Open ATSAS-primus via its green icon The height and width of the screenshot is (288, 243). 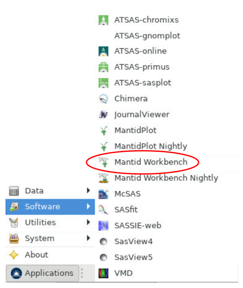(x=103, y=67)
